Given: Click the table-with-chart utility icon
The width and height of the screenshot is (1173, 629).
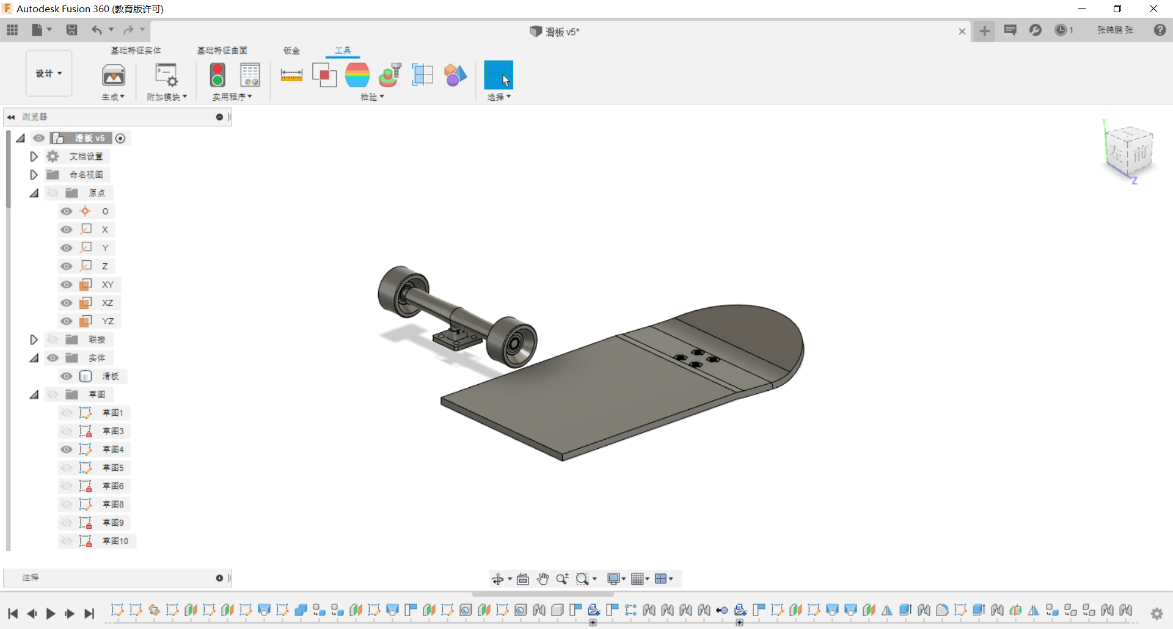Looking at the screenshot, I should [250, 75].
